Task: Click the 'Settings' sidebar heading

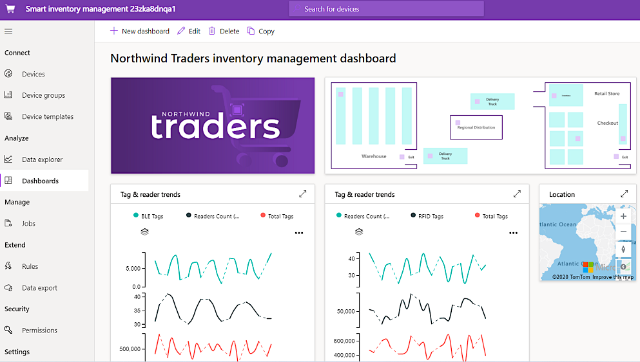Action: pyautogui.click(x=17, y=352)
